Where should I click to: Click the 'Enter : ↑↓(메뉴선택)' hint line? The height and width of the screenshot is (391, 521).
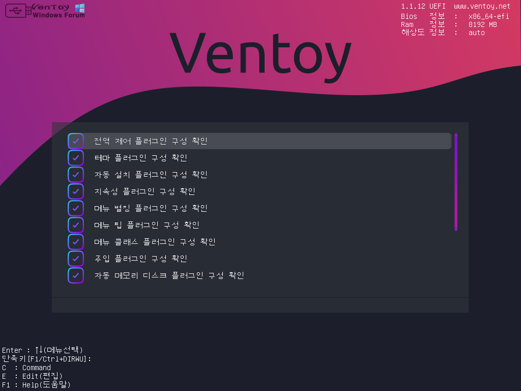[42, 350]
